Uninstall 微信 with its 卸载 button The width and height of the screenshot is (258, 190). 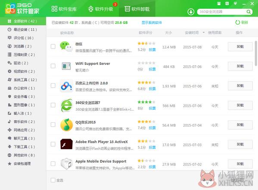(x=240, y=47)
